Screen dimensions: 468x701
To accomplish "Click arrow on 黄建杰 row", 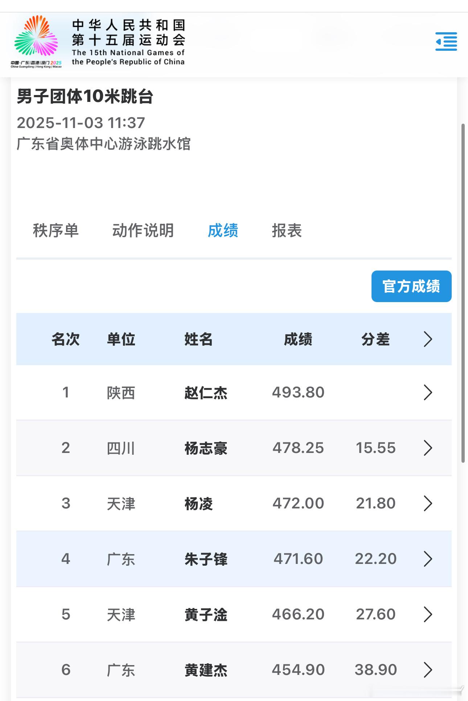I will click(428, 670).
